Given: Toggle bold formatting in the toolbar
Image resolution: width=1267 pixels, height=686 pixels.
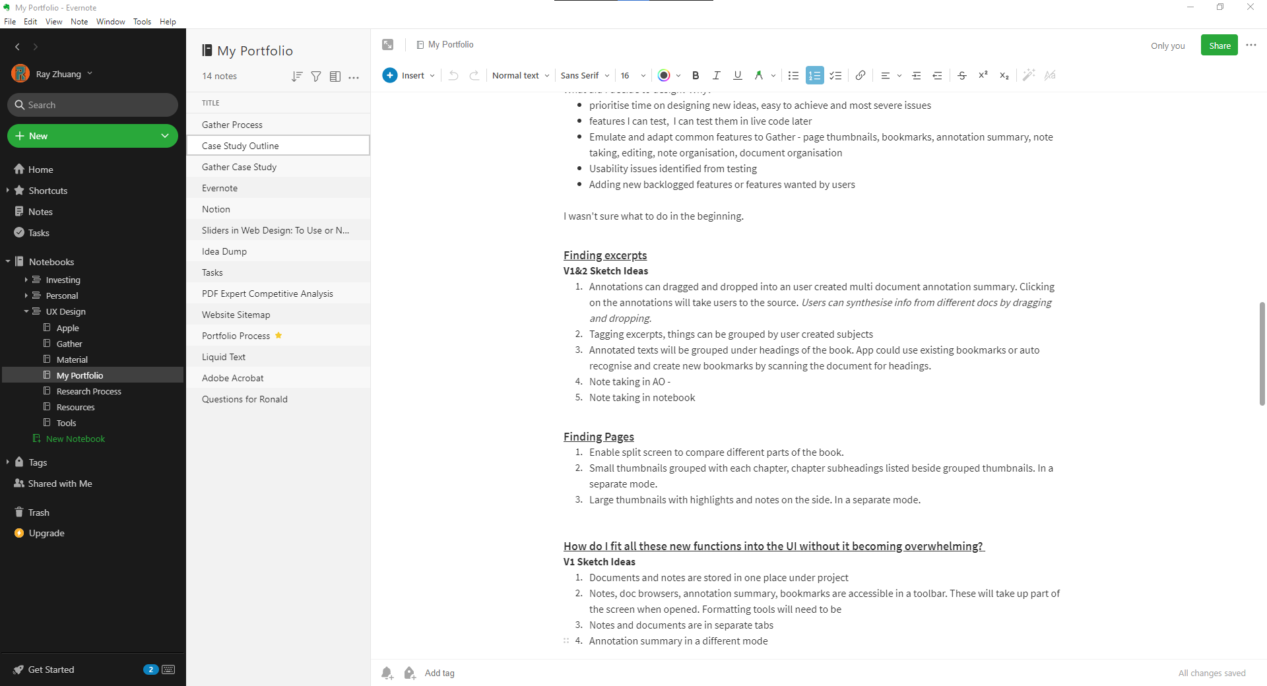Looking at the screenshot, I should tap(695, 75).
